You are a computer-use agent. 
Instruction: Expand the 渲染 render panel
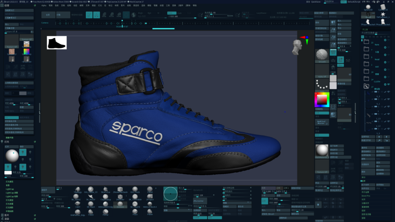pyautogui.click(x=7, y=219)
